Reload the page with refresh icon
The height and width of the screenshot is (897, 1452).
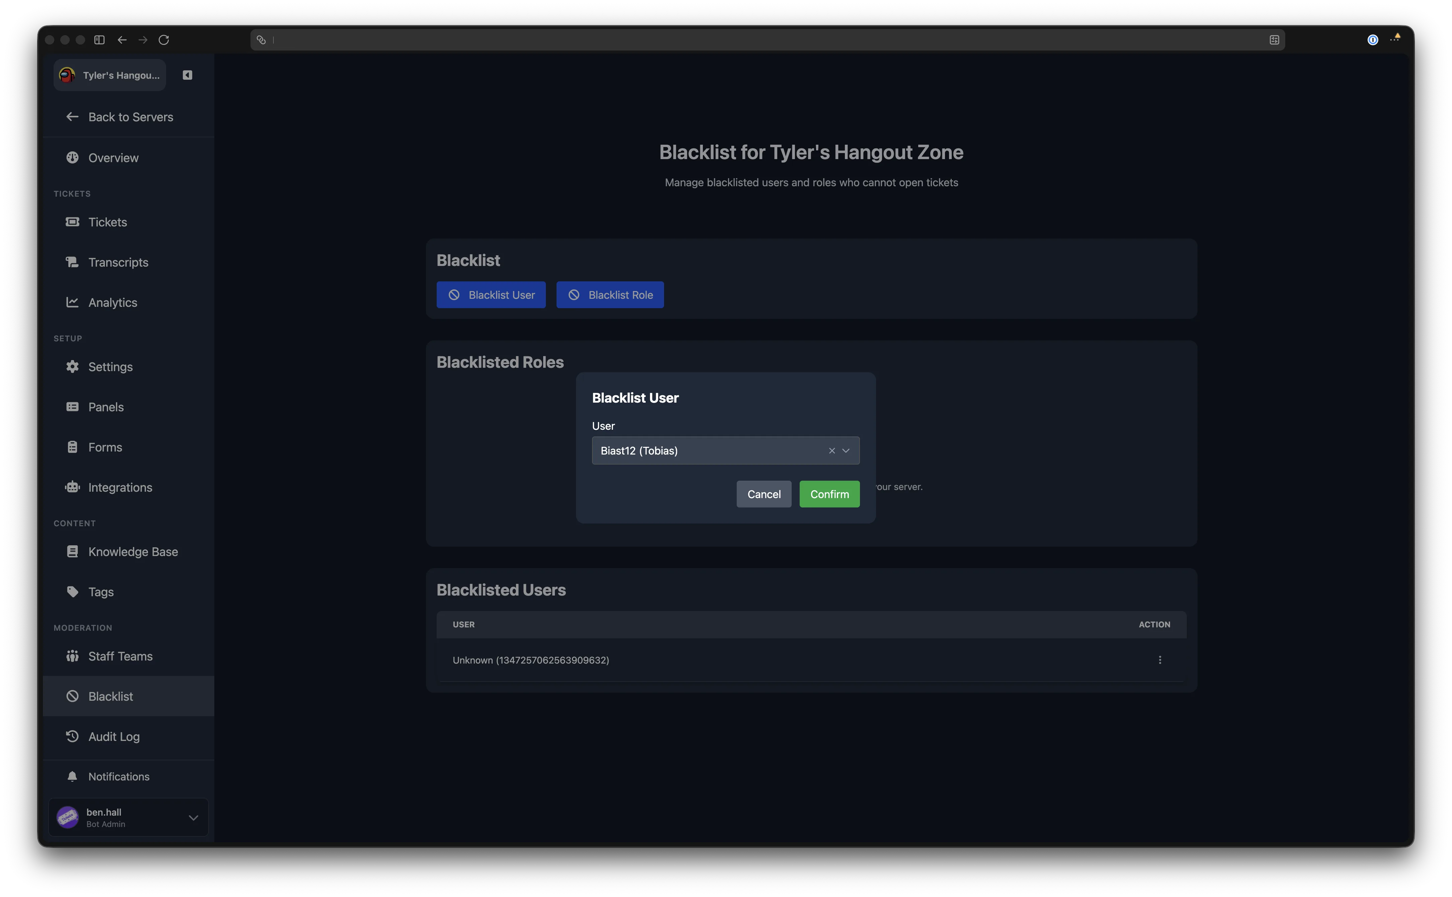tap(164, 40)
